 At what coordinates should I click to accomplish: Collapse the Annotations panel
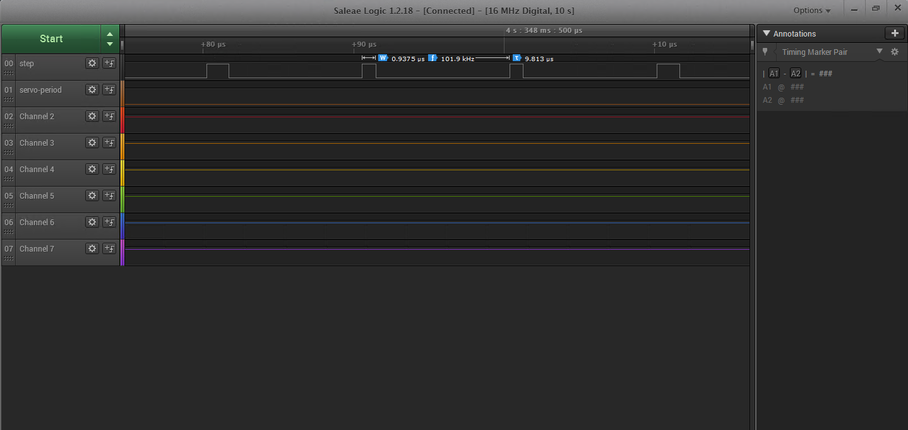pyautogui.click(x=767, y=33)
